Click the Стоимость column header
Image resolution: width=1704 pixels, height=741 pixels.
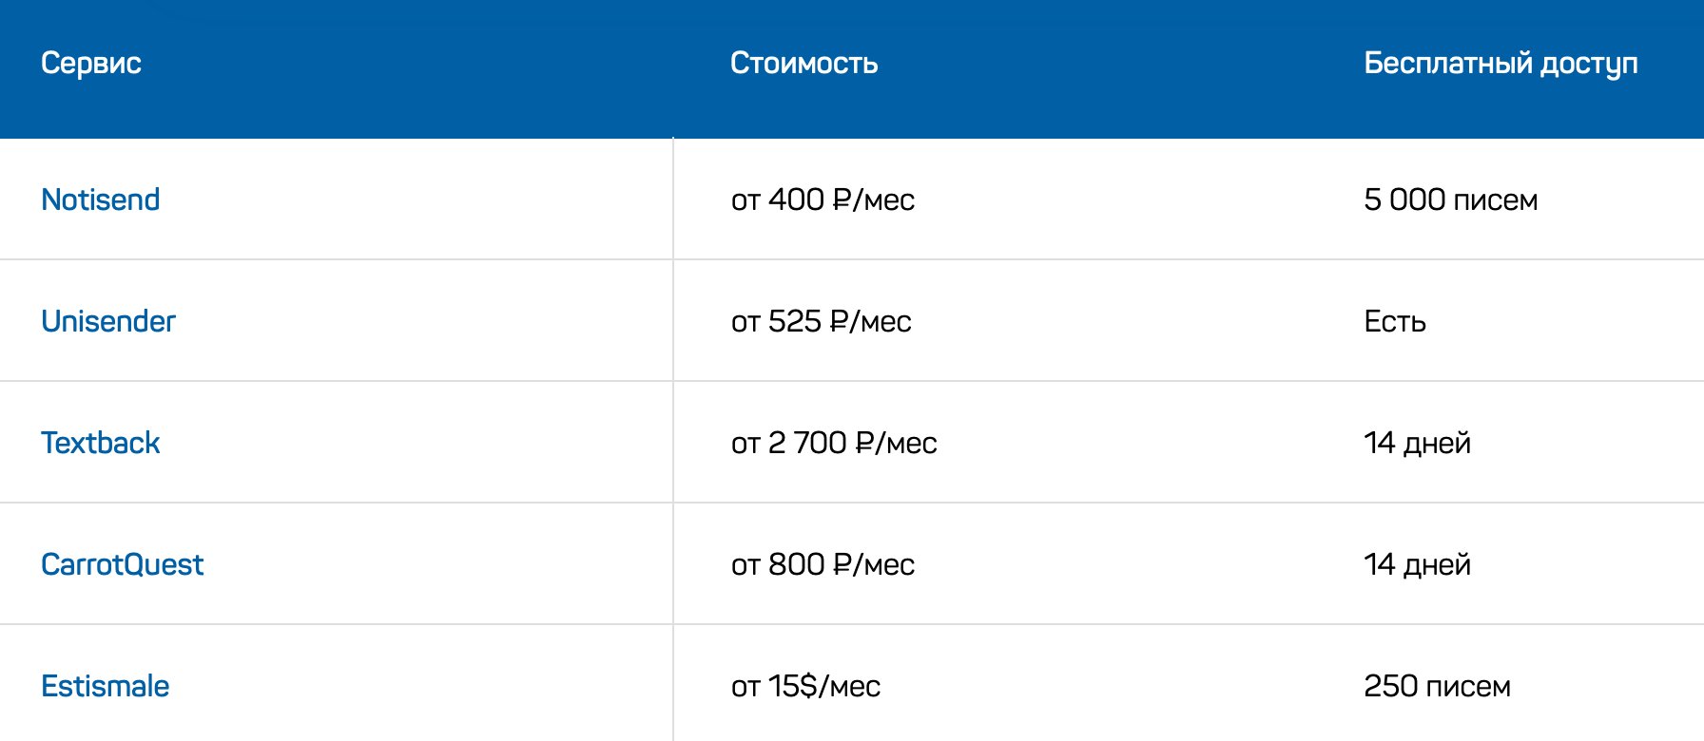point(804,64)
